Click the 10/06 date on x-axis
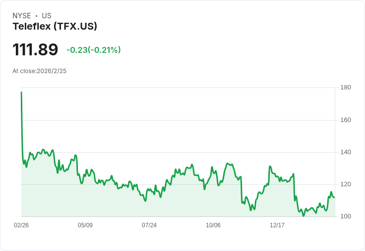The image size is (365, 251). click(213, 225)
